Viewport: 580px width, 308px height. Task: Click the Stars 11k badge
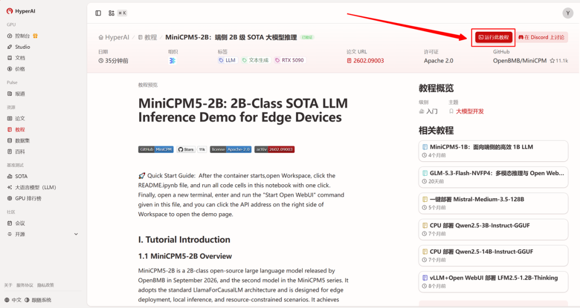point(192,149)
